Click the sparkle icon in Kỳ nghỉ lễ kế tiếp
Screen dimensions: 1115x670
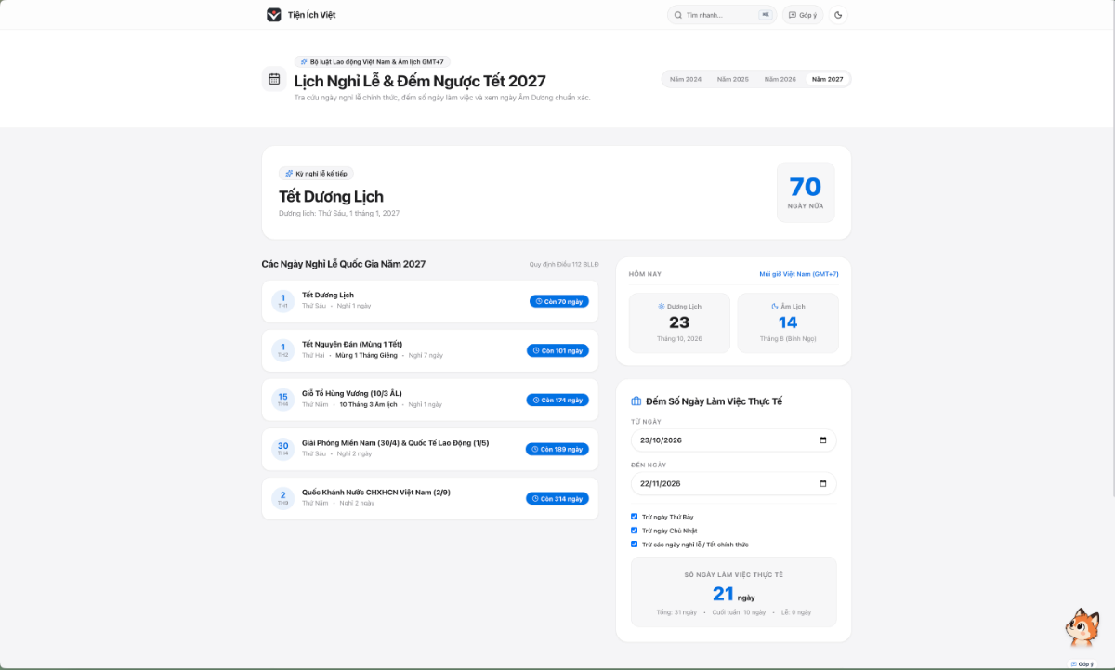click(289, 174)
